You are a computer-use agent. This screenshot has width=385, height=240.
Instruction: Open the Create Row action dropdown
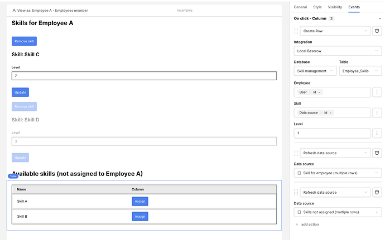pos(335,31)
